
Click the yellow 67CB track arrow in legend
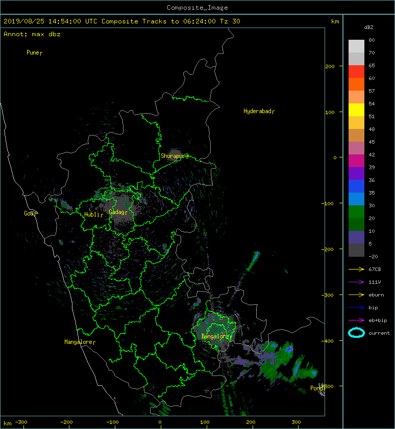356,270
